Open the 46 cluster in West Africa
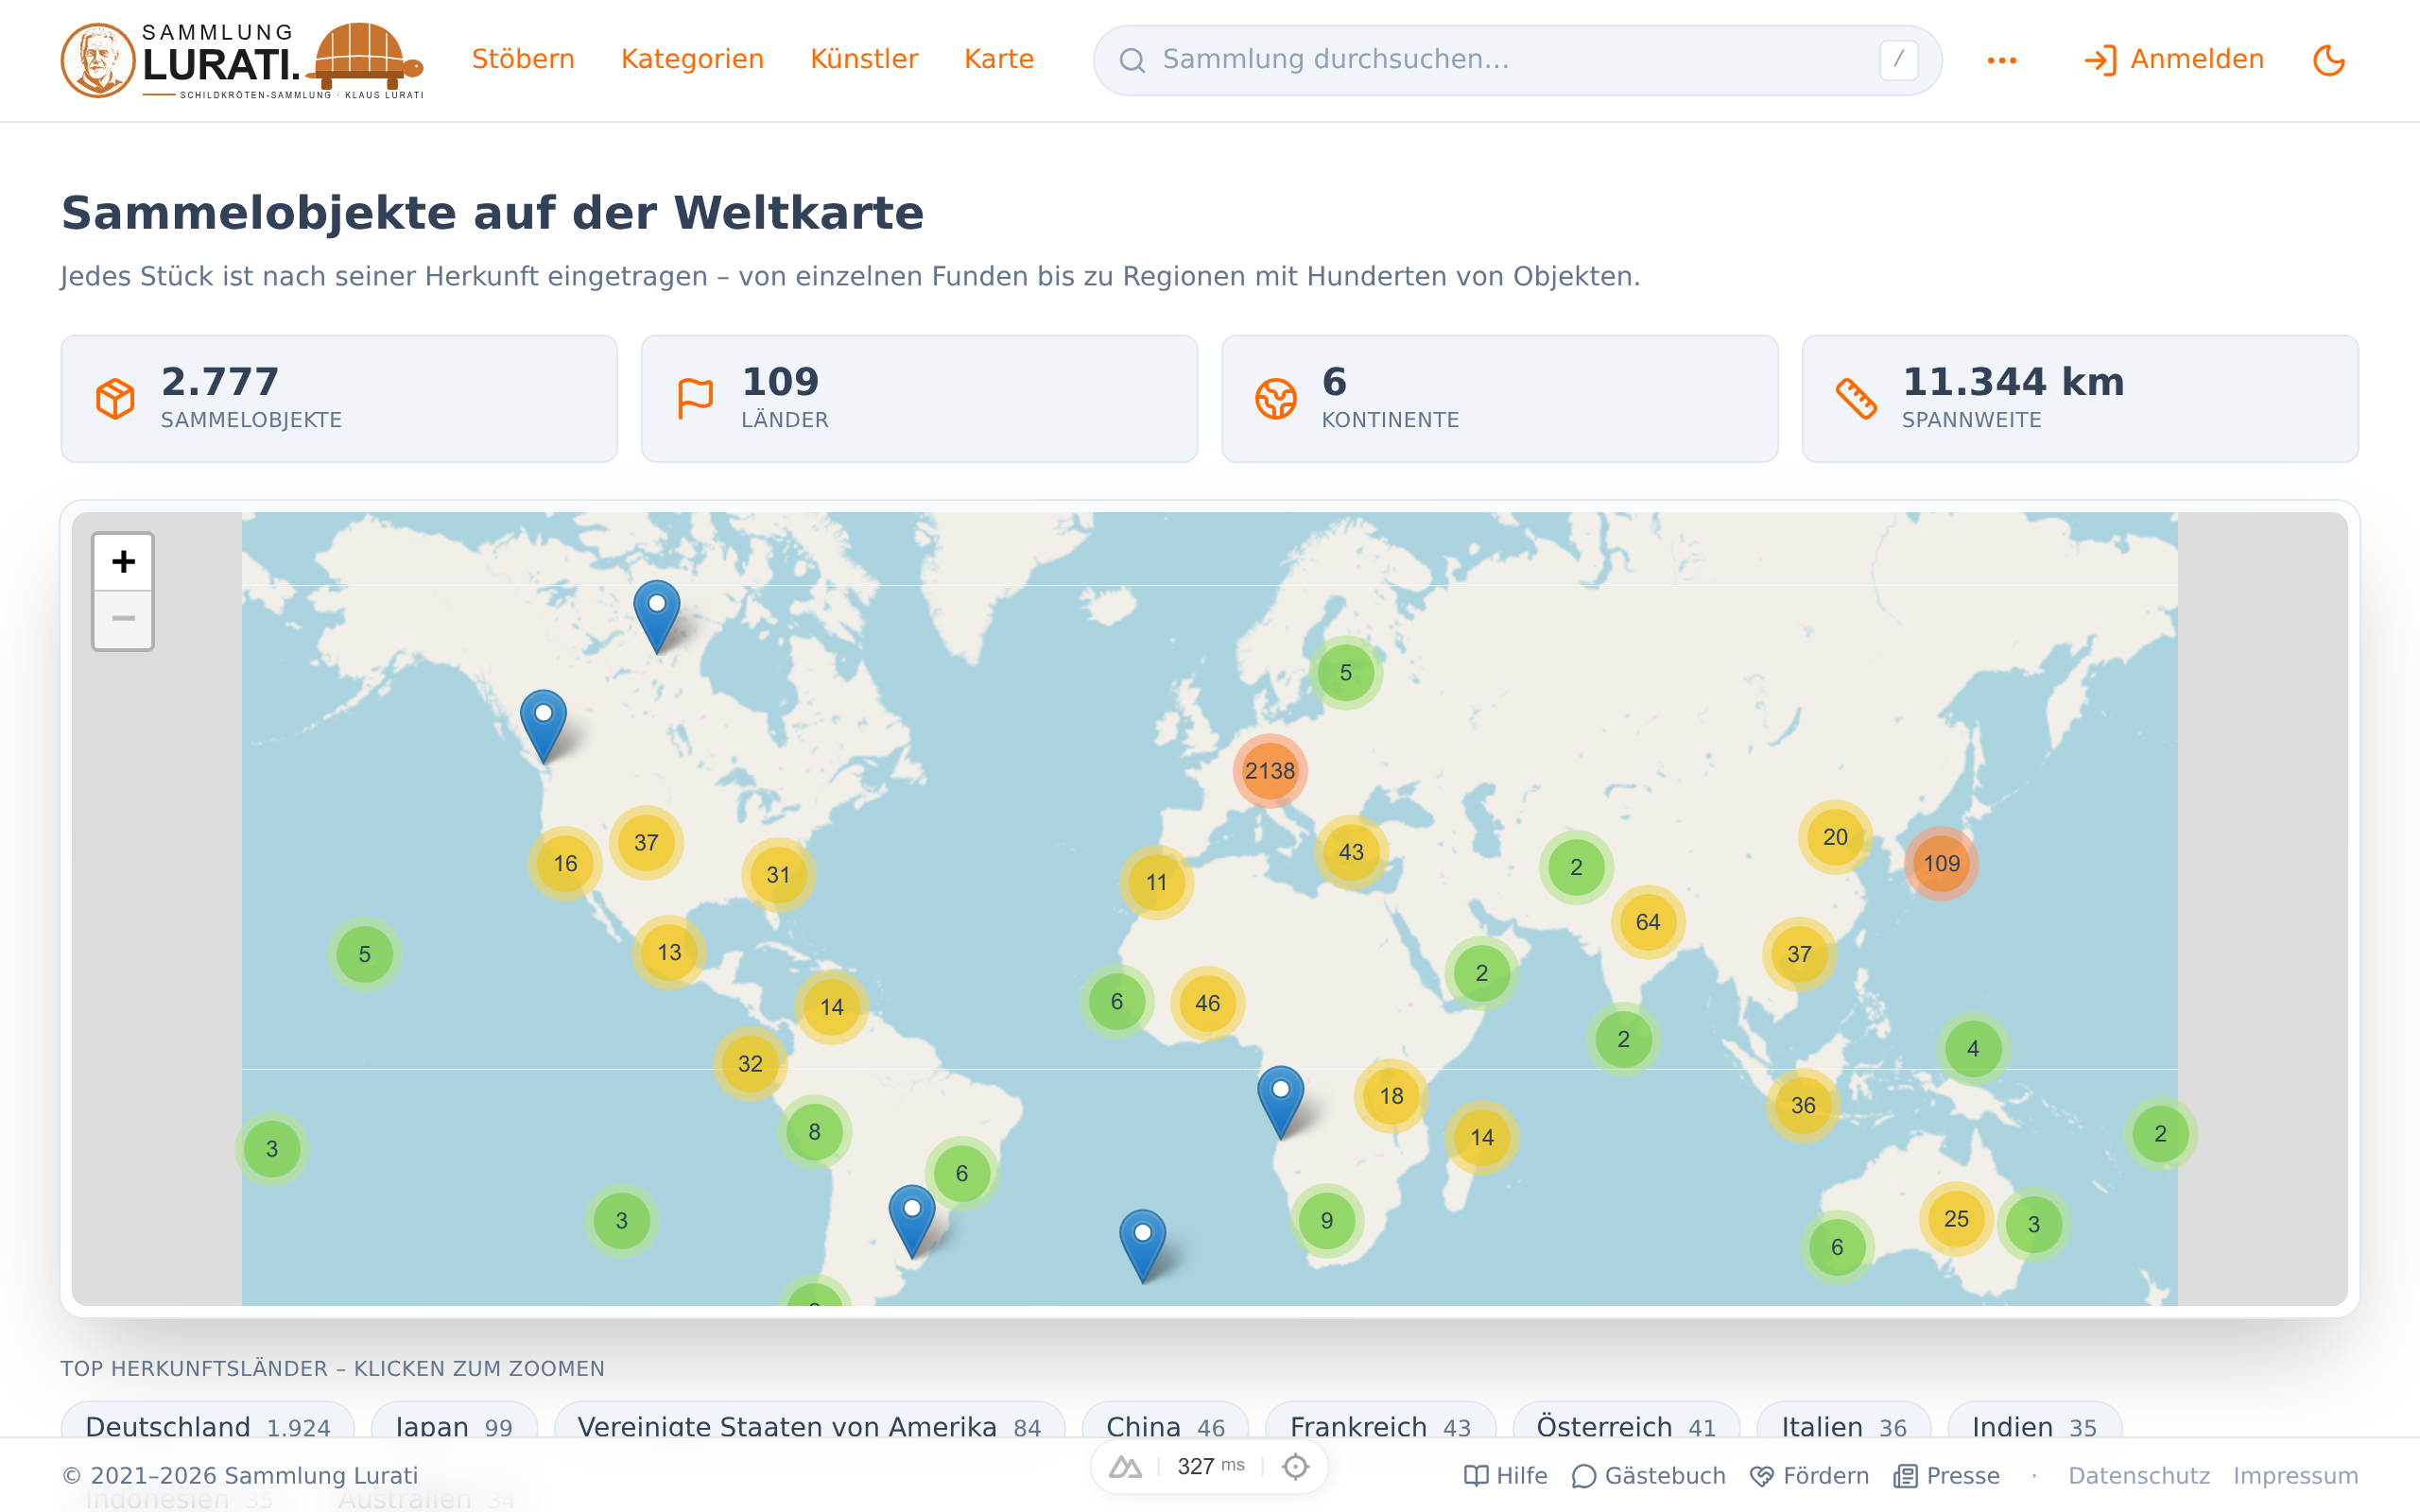2420x1512 pixels. click(1207, 1003)
